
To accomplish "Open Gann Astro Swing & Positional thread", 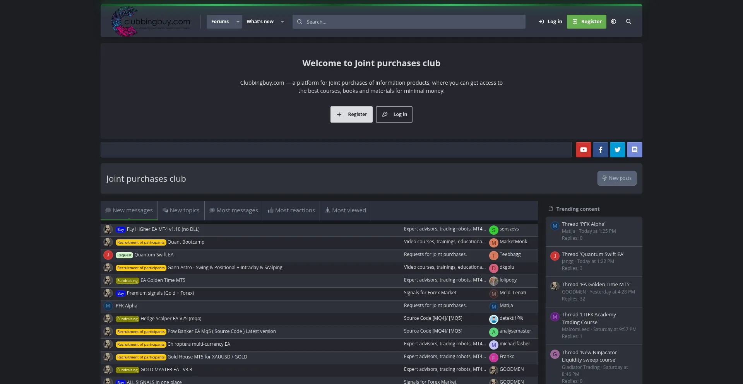I will [225, 268].
